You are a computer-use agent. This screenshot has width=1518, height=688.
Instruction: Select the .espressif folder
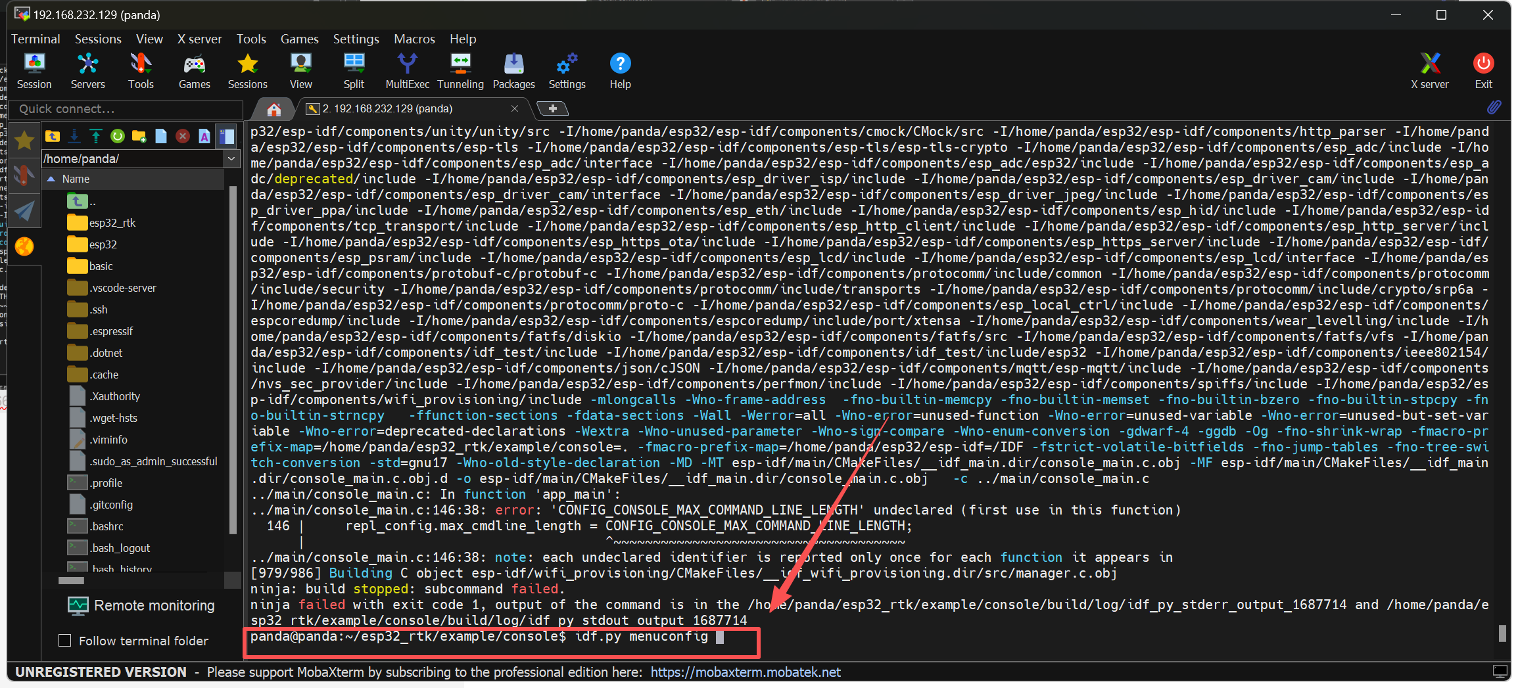[x=100, y=331]
